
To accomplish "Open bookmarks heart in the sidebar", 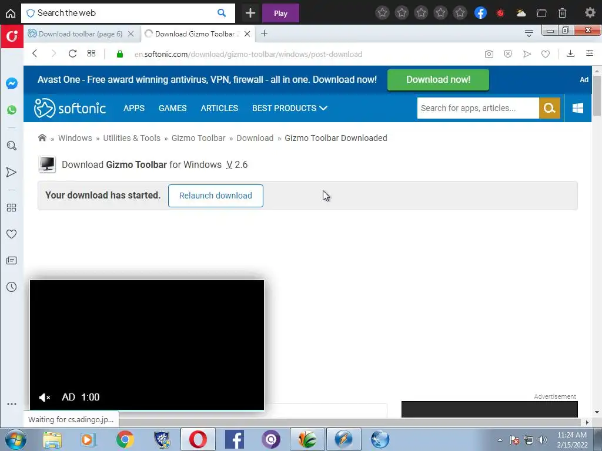I will pos(12,234).
